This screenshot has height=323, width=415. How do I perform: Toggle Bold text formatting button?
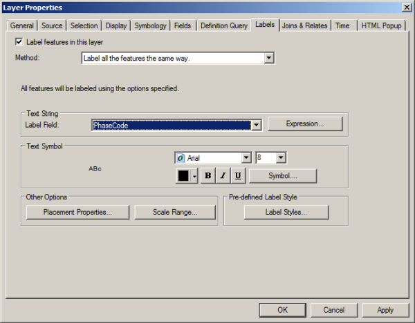208,176
